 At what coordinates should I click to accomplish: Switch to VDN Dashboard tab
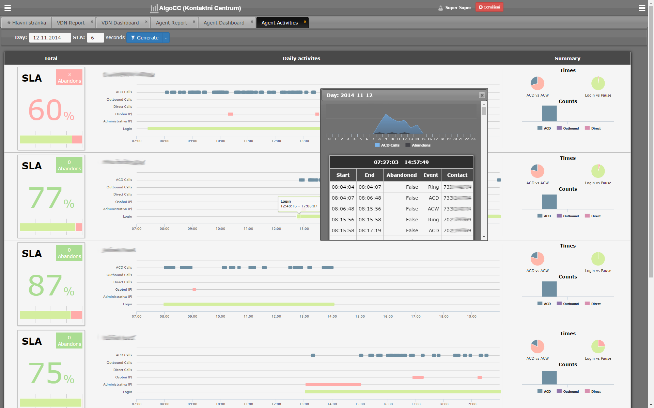(x=120, y=23)
